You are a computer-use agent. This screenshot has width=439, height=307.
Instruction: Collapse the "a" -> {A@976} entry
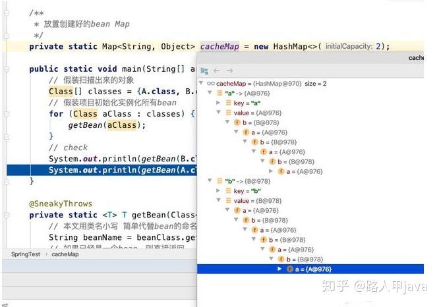(x=210, y=93)
